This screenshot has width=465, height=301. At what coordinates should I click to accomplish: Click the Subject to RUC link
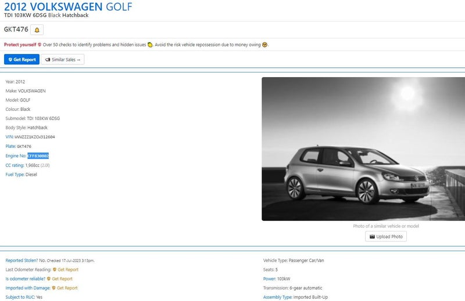pyautogui.click(x=20, y=297)
